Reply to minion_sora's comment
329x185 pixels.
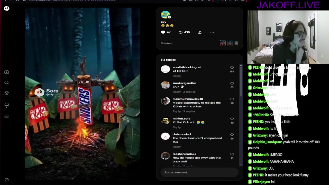click(177, 127)
